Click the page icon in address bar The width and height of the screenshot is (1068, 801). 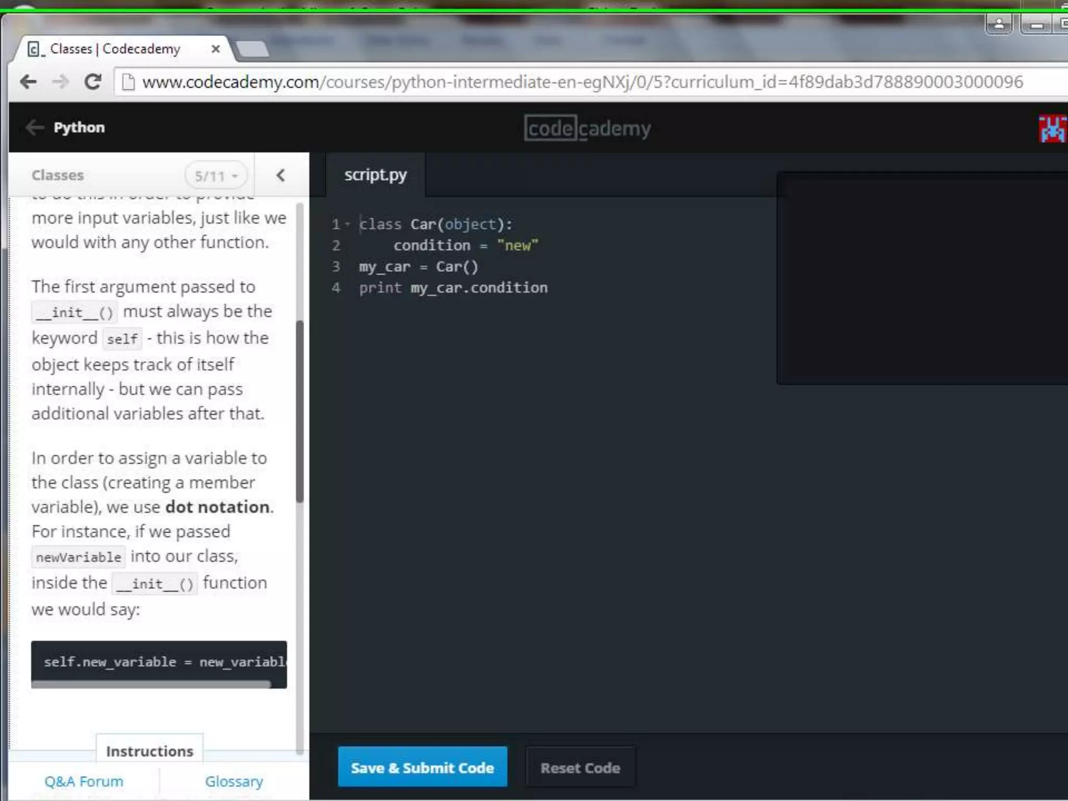point(128,82)
